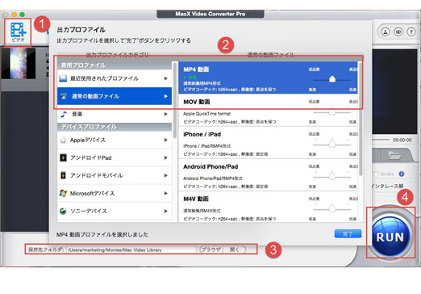Image resolution: width=421 pixels, height=294 pixels.
Task: Click the preview playback time bar
Action: tap(381, 140)
